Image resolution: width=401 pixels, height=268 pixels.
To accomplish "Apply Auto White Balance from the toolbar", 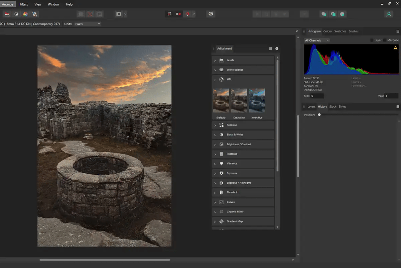I will (35, 14).
